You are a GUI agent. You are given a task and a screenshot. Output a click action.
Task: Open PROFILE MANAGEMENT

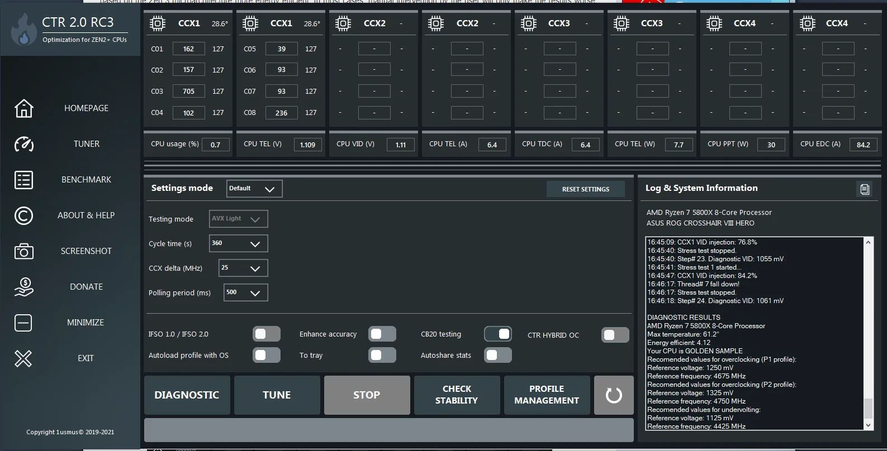click(547, 395)
